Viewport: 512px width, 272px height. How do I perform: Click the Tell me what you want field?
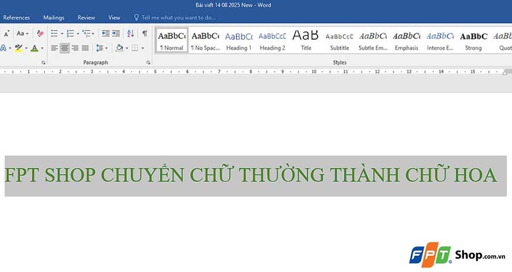(179, 18)
